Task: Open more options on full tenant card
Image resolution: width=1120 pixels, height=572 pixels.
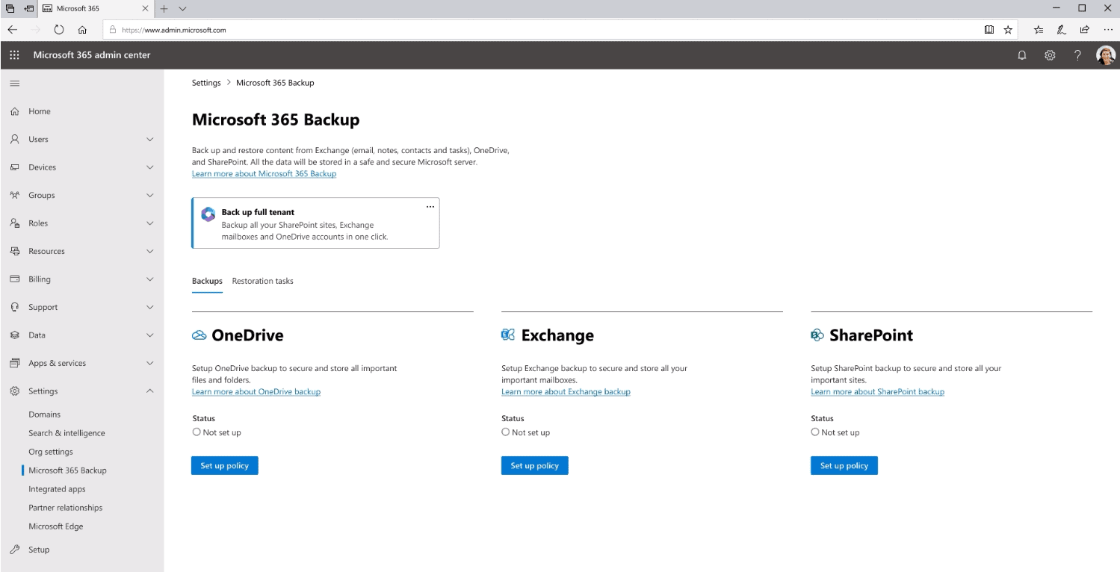Action: pyautogui.click(x=430, y=207)
